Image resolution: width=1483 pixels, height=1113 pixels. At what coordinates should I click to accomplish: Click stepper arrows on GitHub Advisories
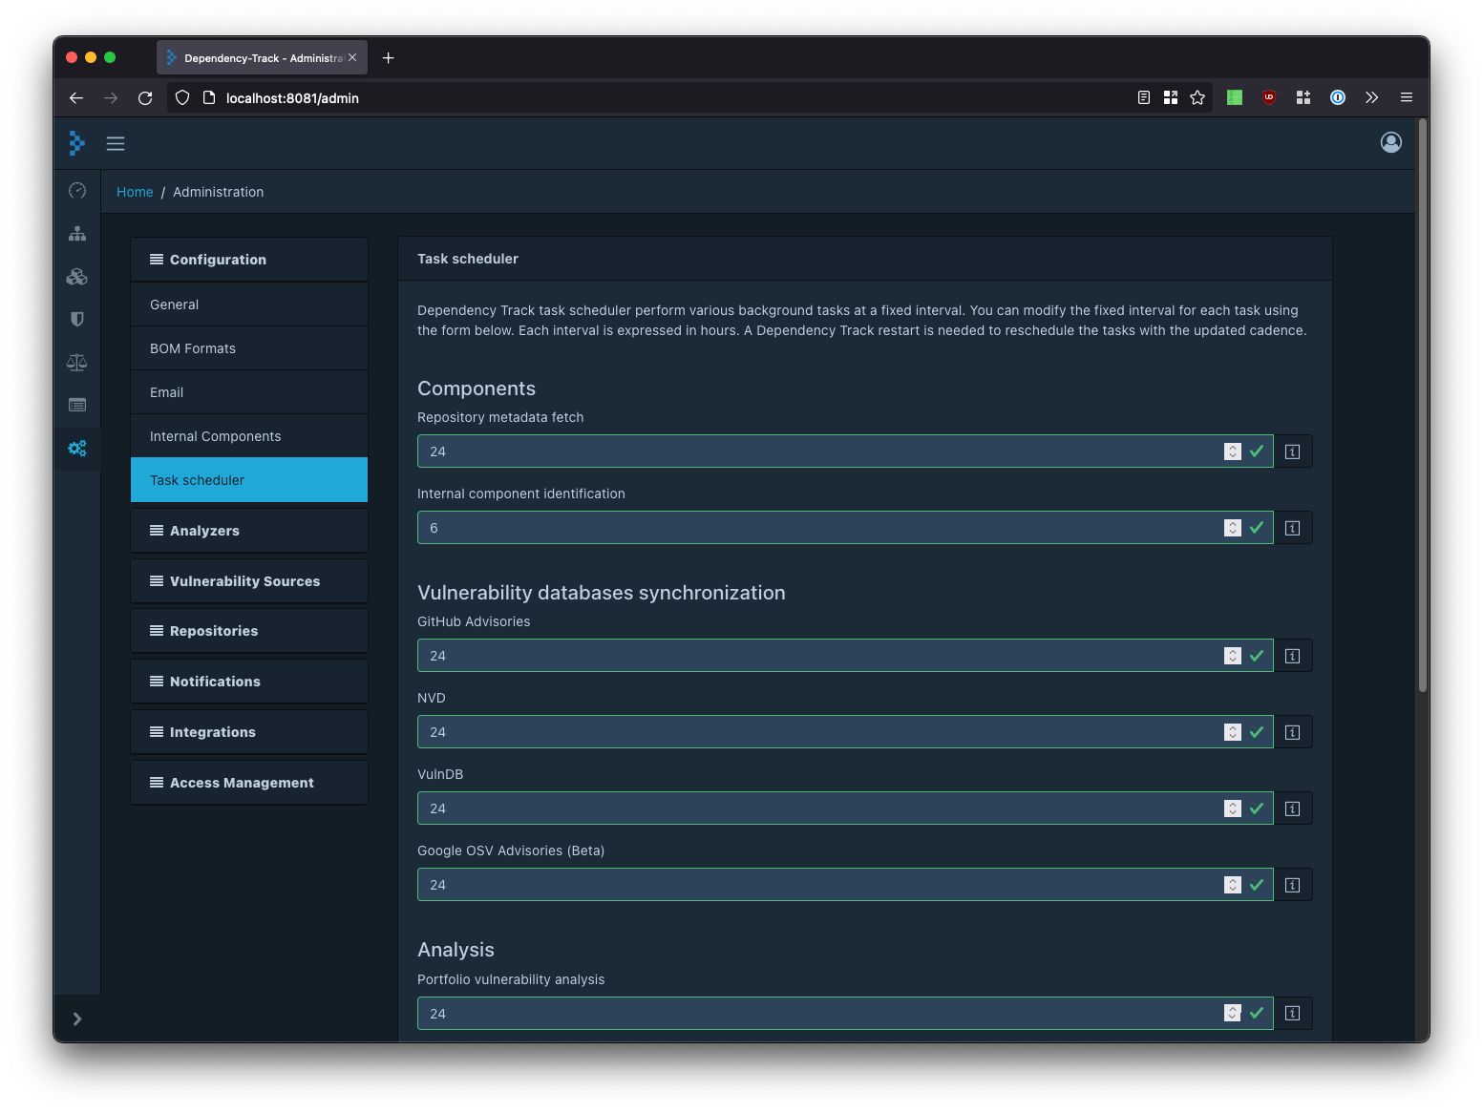(x=1233, y=656)
